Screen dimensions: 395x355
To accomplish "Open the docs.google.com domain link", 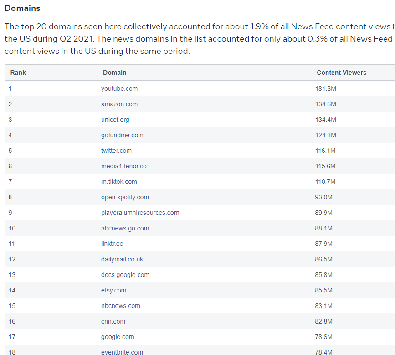I will 125,275.
